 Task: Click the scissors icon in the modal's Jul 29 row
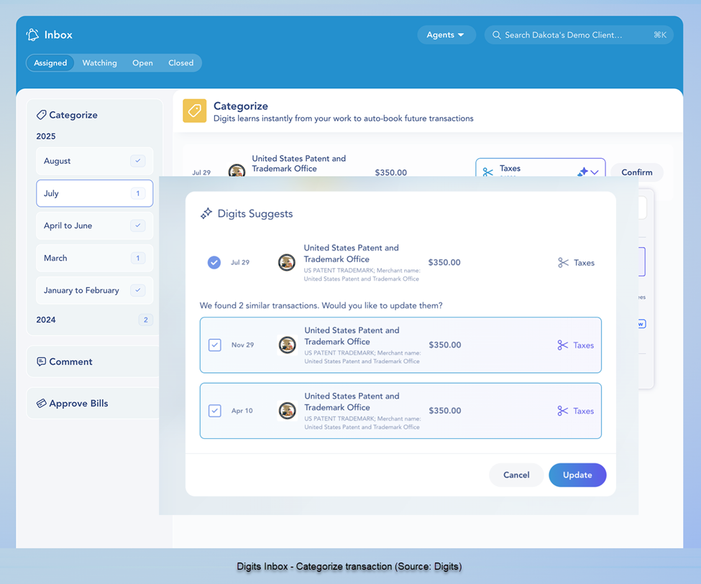(563, 263)
